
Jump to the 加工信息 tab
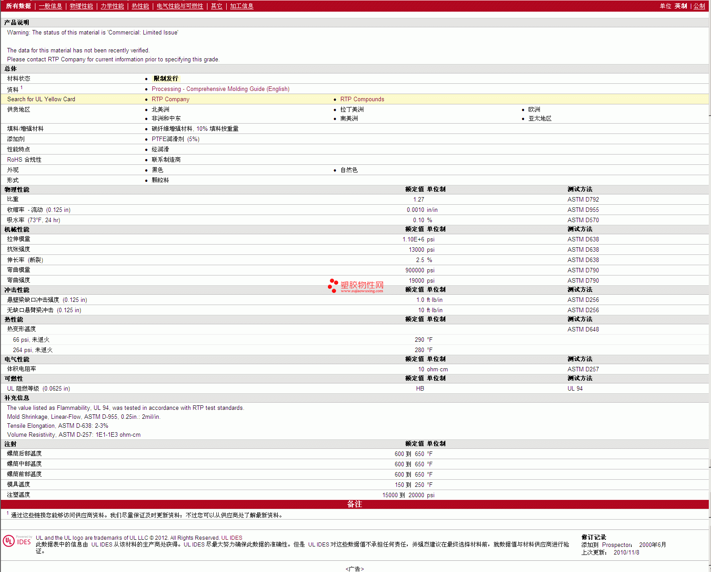tap(241, 6)
